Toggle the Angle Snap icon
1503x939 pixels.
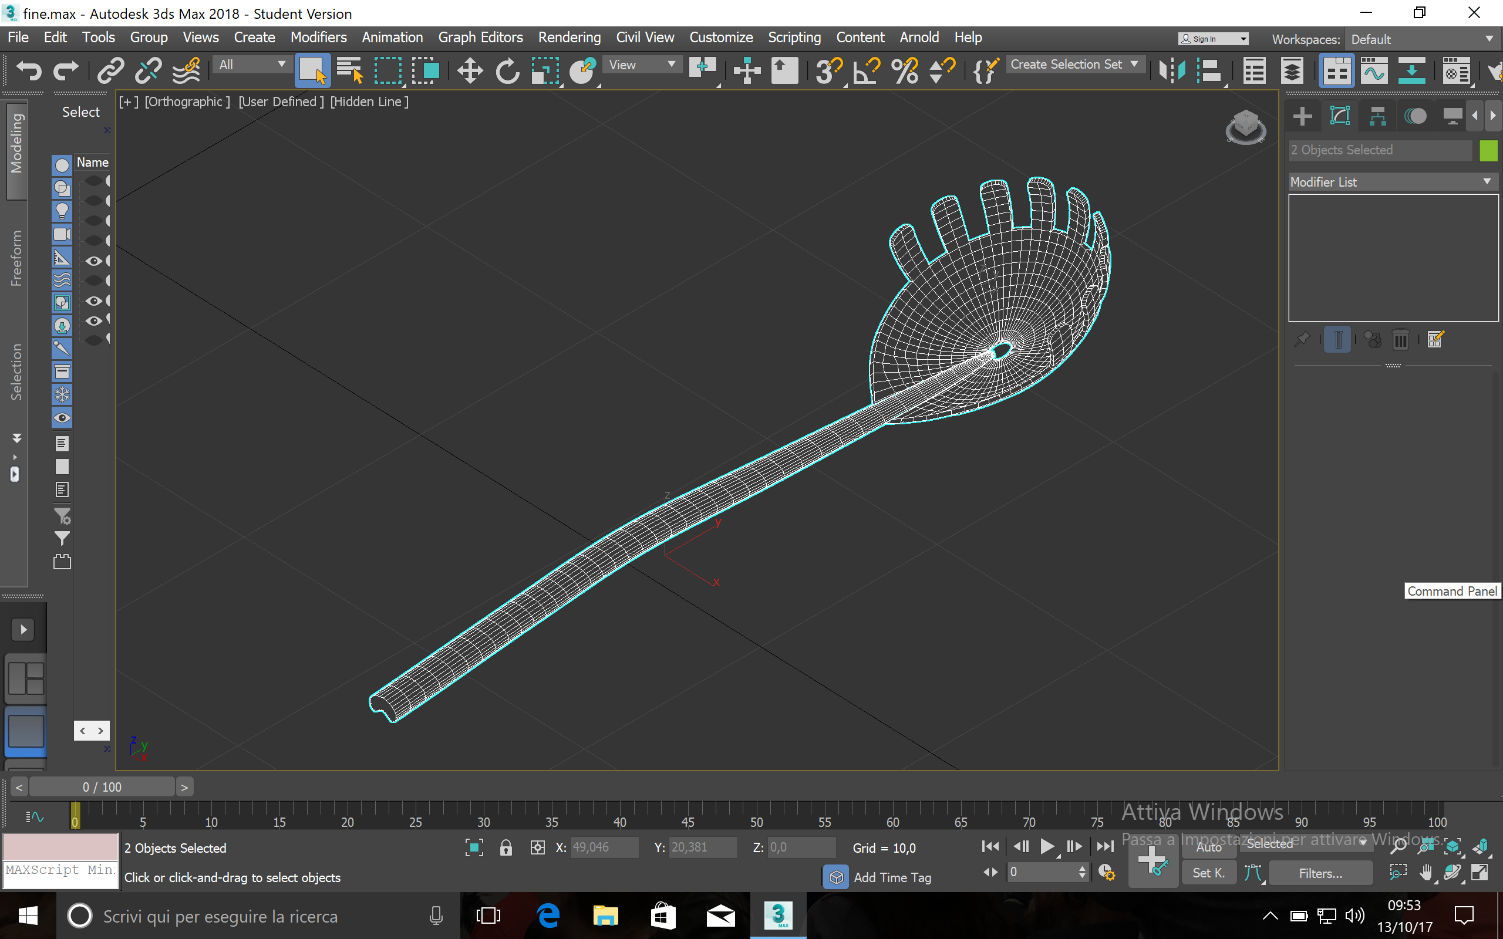click(x=867, y=70)
